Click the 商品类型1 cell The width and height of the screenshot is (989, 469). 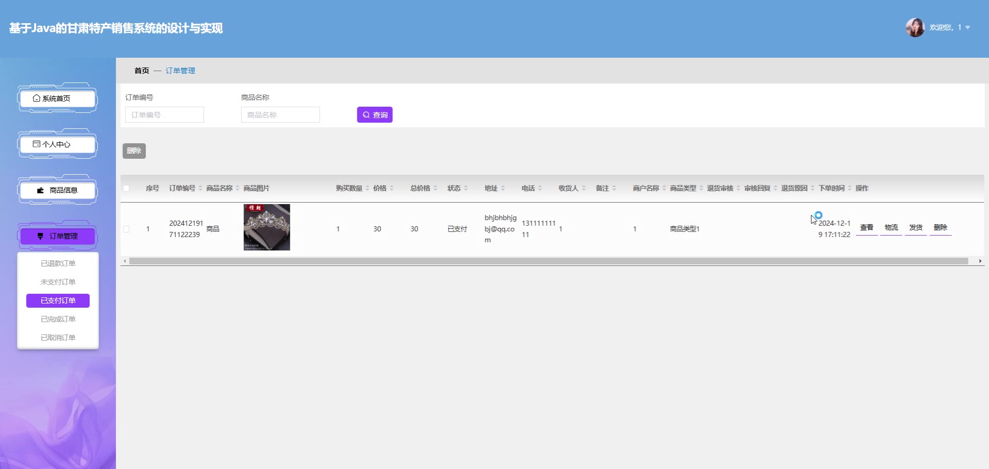pos(685,229)
